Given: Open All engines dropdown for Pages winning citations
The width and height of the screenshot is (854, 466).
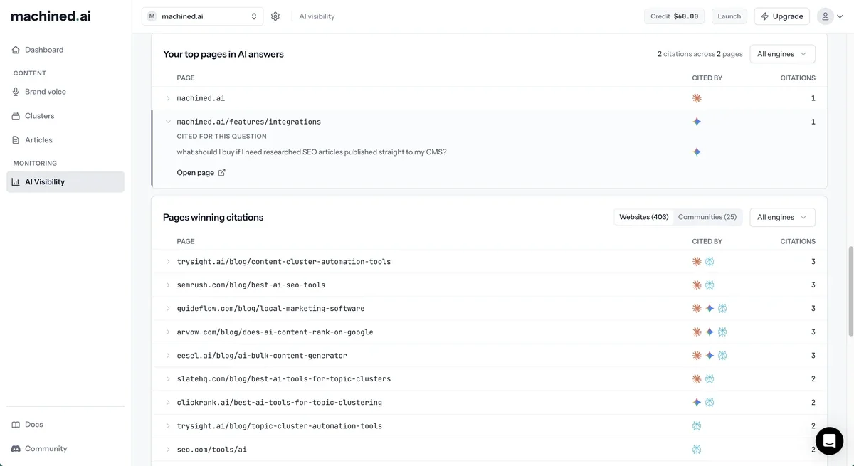Looking at the screenshot, I should (x=782, y=217).
